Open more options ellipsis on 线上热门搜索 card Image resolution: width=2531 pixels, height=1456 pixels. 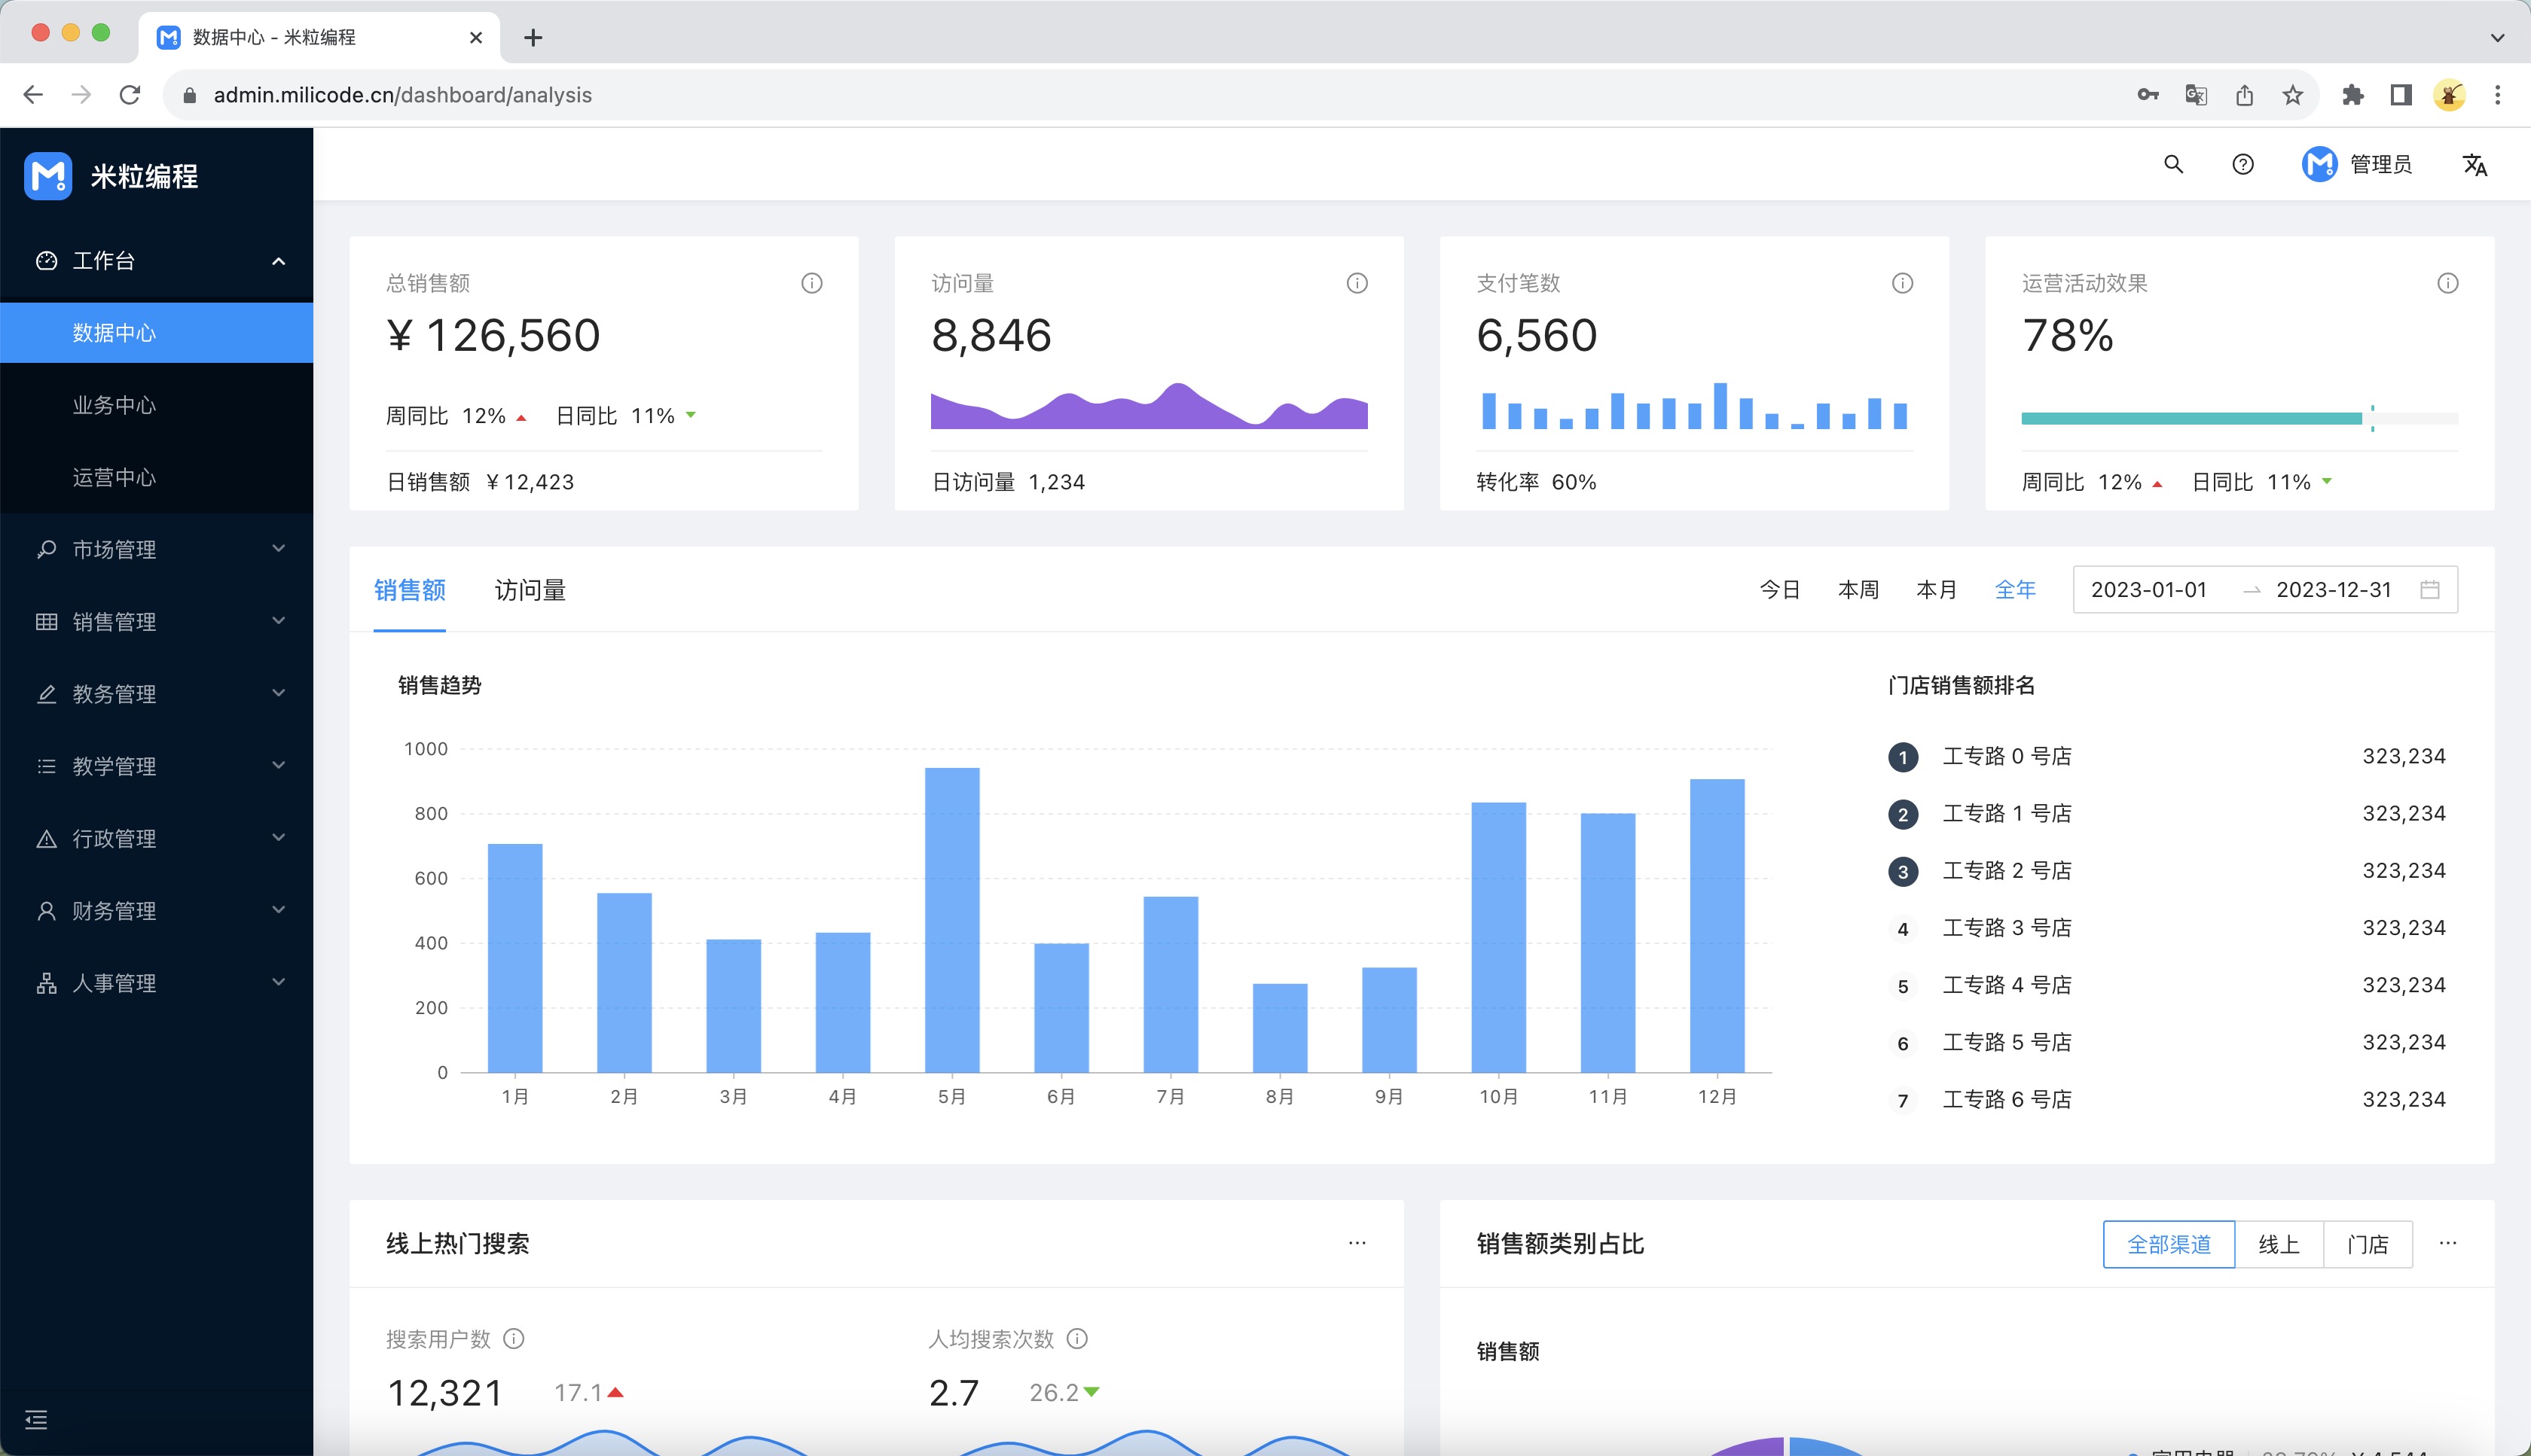[x=1357, y=1243]
